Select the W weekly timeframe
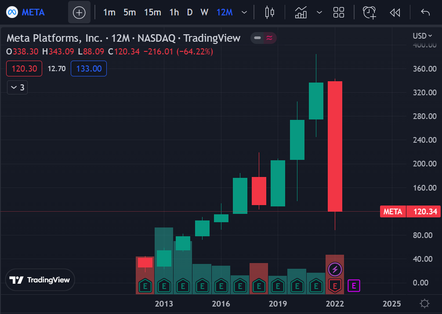This screenshot has height=314, width=442. (204, 13)
